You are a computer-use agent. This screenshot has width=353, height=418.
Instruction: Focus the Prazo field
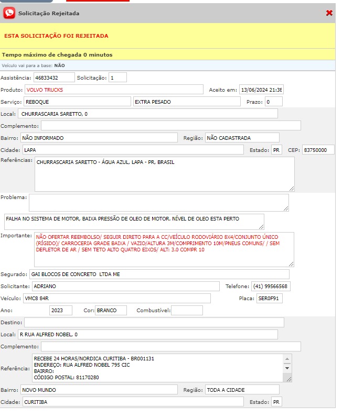[x=274, y=102]
